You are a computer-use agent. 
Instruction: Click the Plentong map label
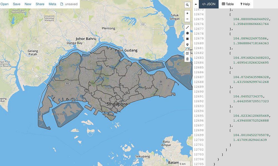point(108,28)
